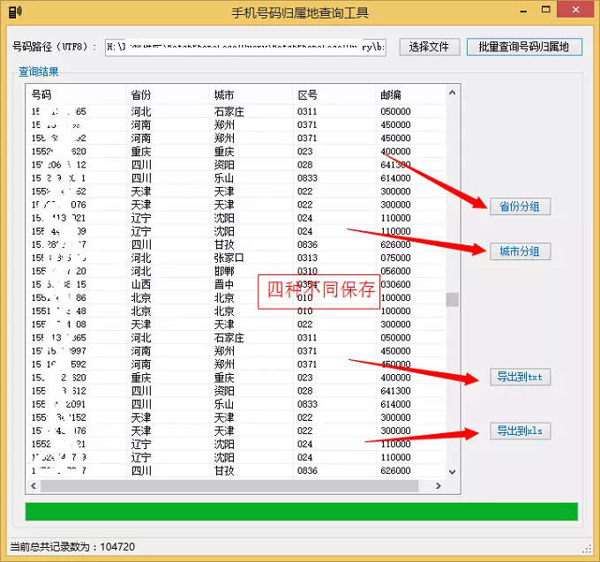The width and height of the screenshot is (600, 562).
Task: Click the vertical scrollbar thumb
Action: point(453,300)
